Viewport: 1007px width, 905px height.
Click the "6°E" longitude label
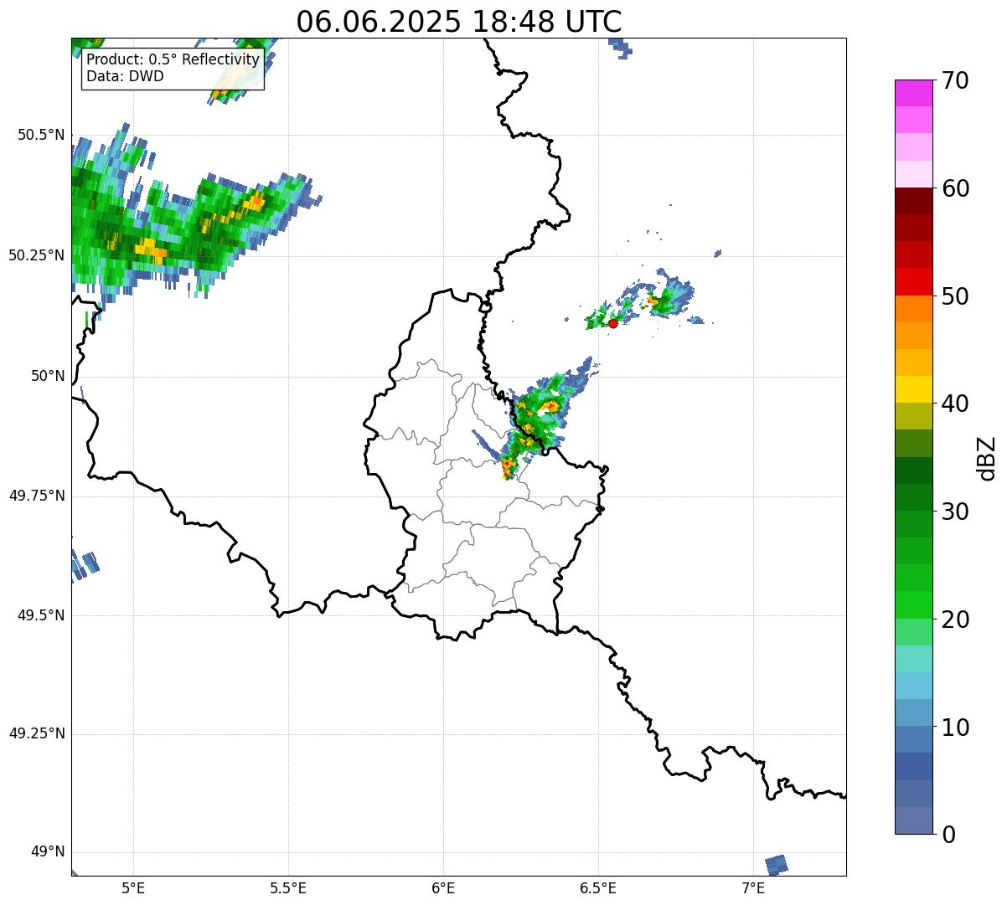(443, 888)
